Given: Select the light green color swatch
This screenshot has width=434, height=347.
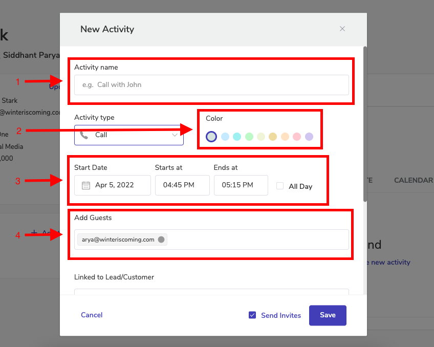Looking at the screenshot, I should [249, 137].
